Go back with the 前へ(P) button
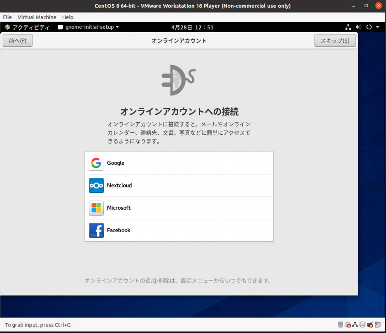 [18, 41]
